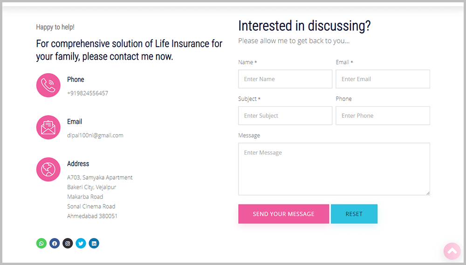The image size is (466, 265).
Task: Click the dipal100ni@gmail.com email address
Action: pos(95,135)
